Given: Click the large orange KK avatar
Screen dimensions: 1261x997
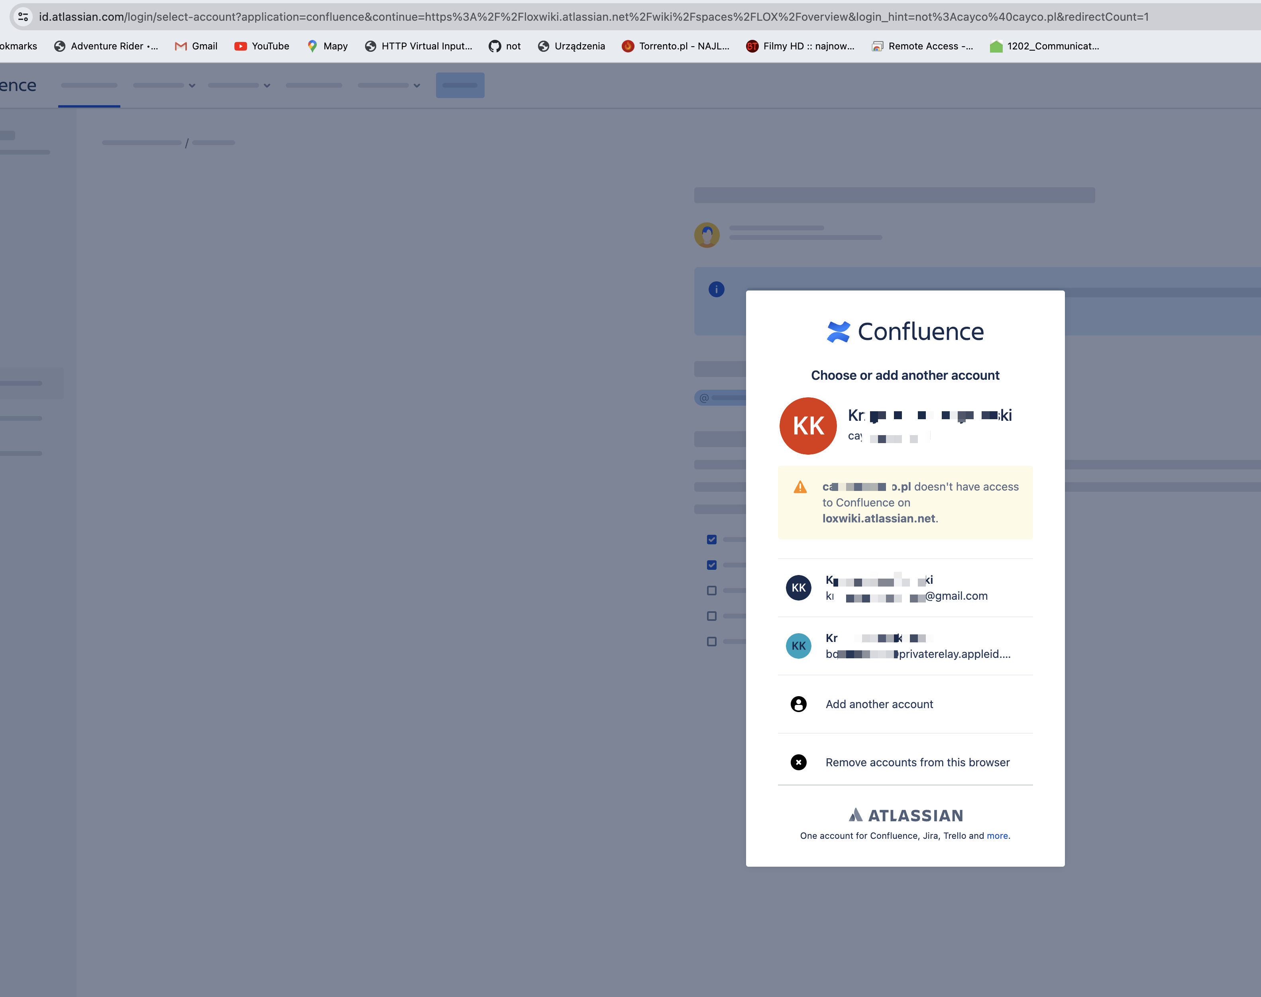Looking at the screenshot, I should point(808,426).
